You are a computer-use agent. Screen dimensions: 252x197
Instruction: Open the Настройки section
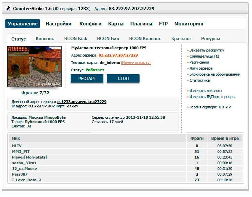(x=58, y=24)
